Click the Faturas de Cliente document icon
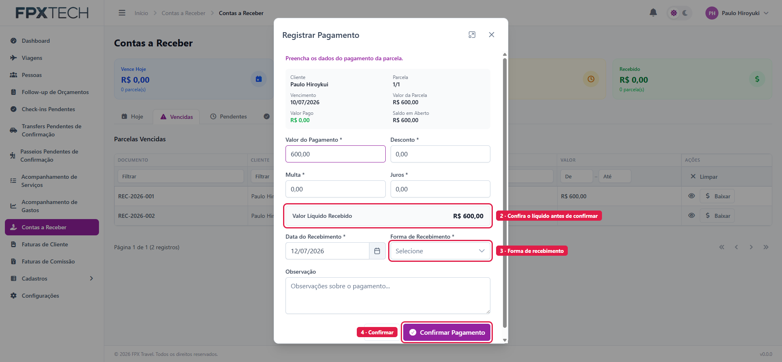The height and width of the screenshot is (362, 782). click(13, 244)
